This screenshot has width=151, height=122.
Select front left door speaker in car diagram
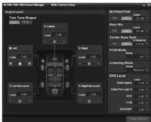click(x=42, y=67)
